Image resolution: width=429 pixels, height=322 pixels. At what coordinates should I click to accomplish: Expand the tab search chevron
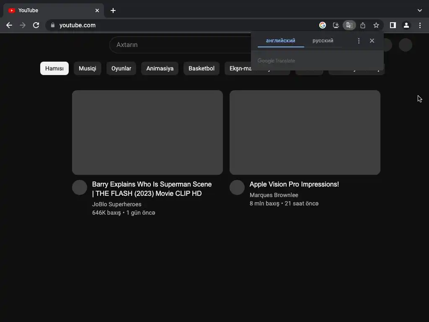pos(420,10)
